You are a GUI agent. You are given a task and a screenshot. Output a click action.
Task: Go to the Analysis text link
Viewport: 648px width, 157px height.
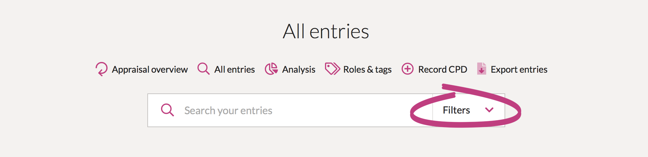pos(299,69)
